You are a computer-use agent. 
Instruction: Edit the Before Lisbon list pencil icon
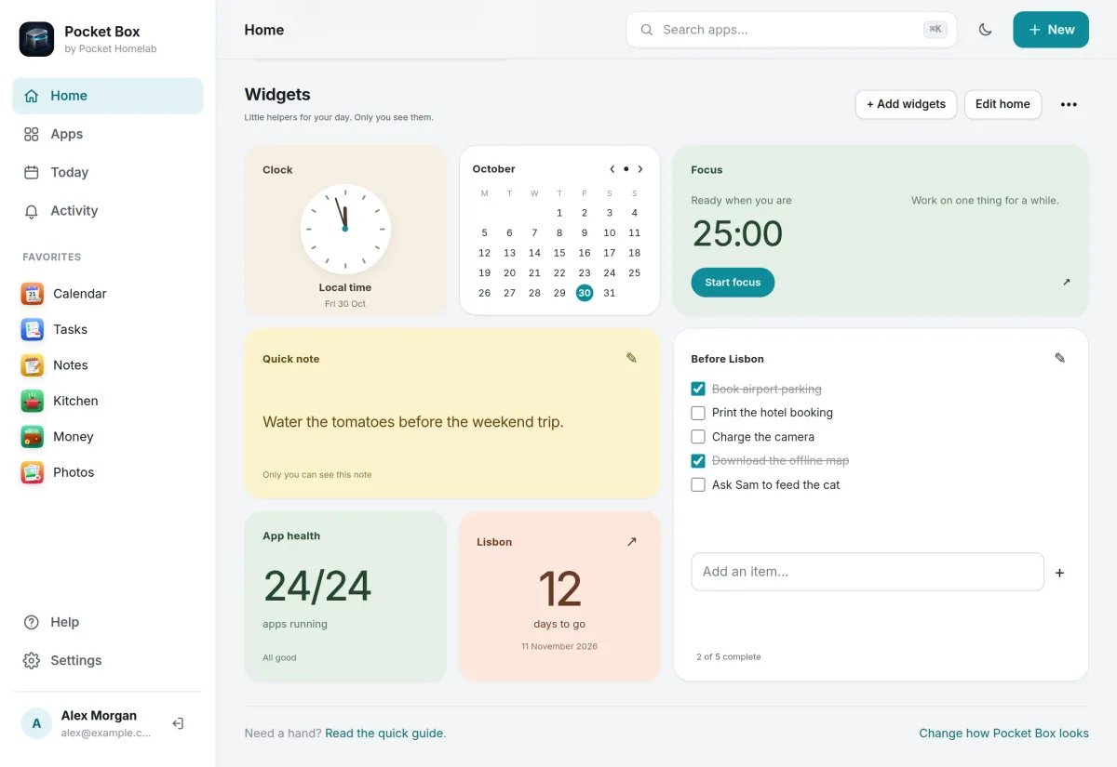click(x=1059, y=358)
